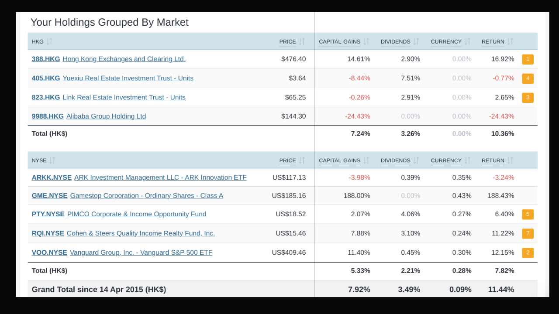
Task: Click orange badge 3 on 823.HKG row
Action: click(528, 98)
